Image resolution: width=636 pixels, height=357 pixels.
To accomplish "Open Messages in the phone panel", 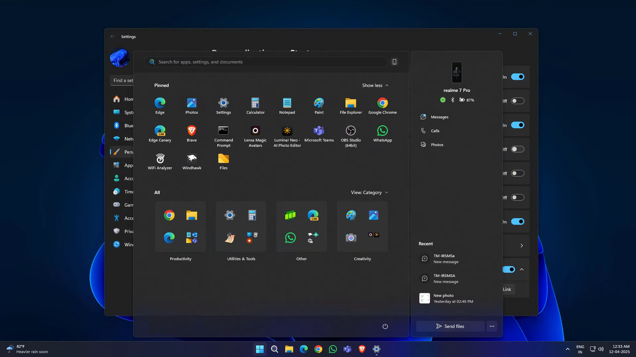I will click(x=439, y=117).
